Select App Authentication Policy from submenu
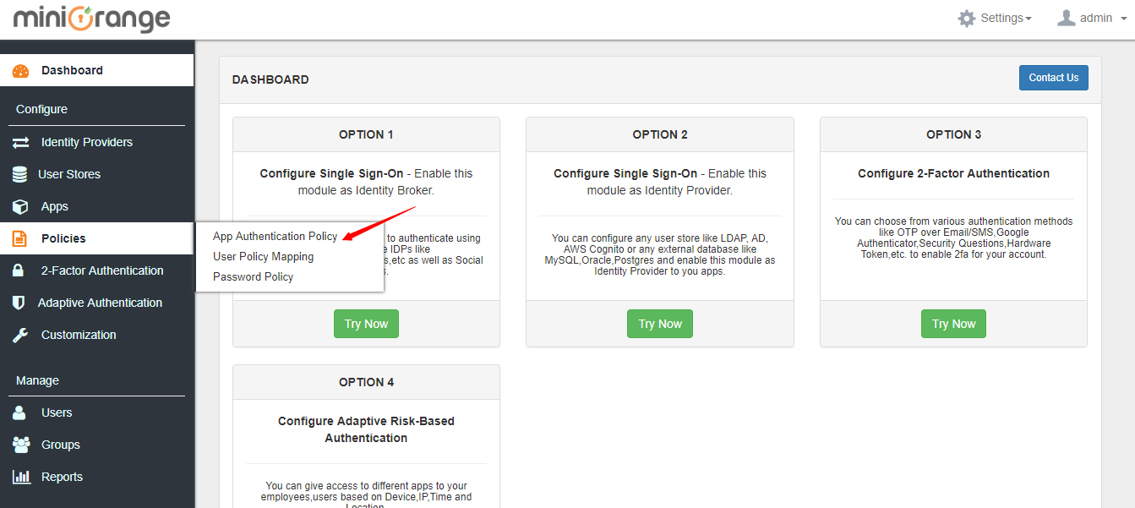The height and width of the screenshot is (508, 1135). 275,237
